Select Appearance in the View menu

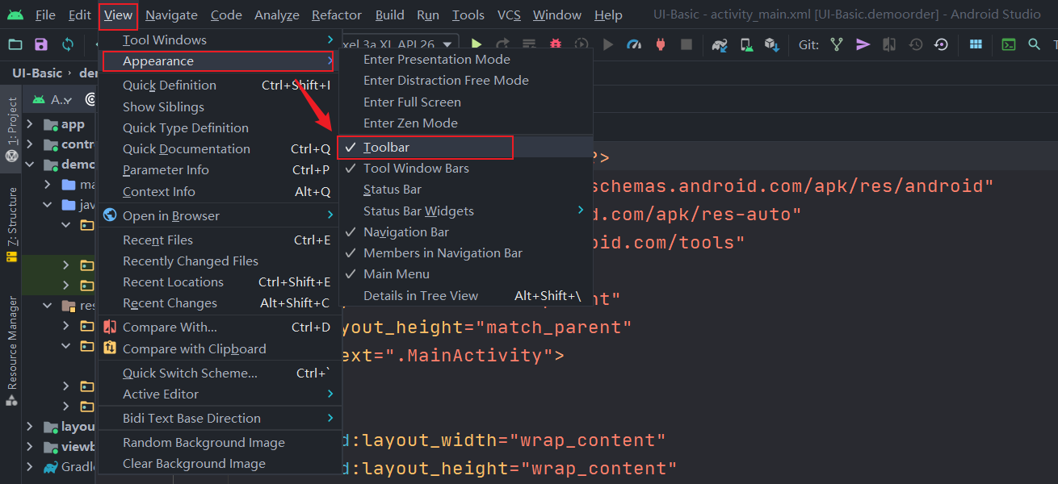point(219,61)
